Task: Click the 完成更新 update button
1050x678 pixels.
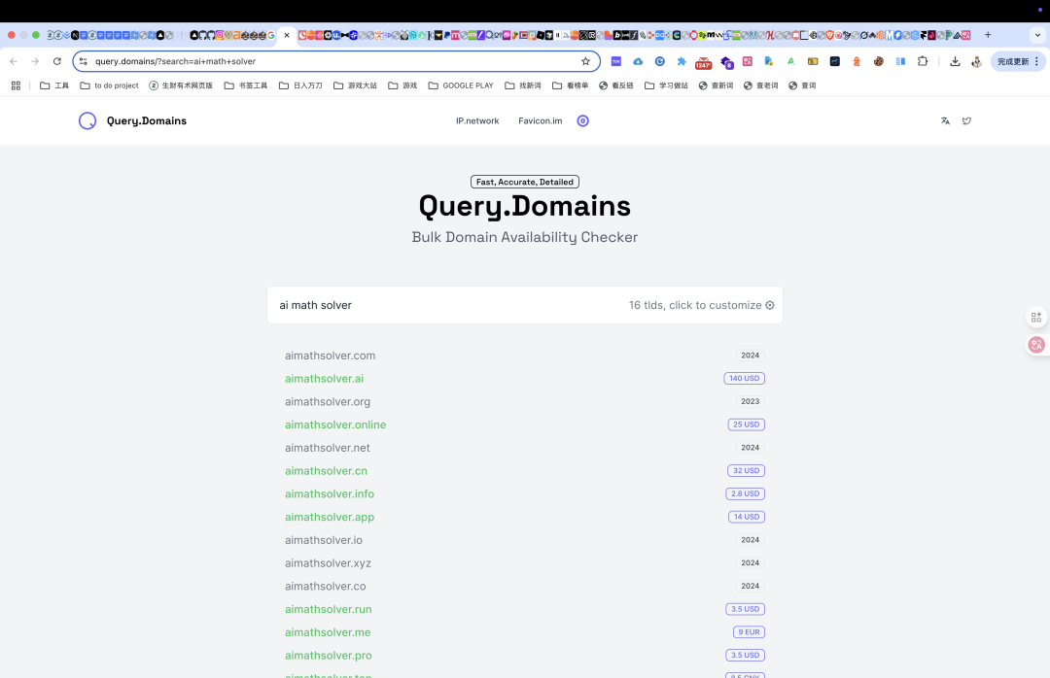Action: click(x=1018, y=61)
